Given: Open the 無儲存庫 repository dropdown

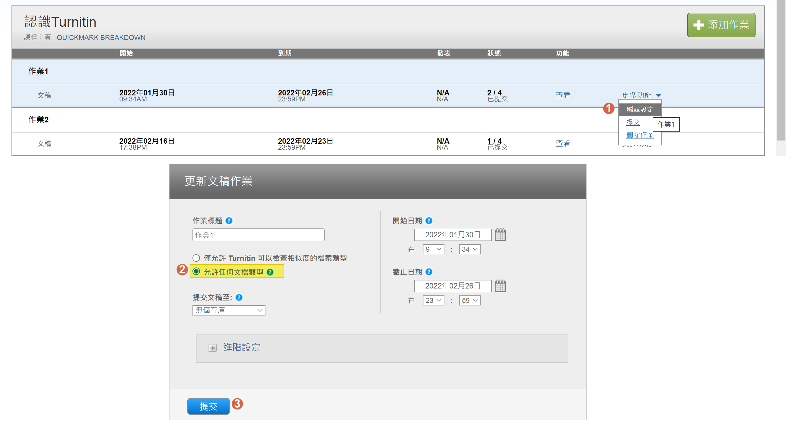Looking at the screenshot, I should click(x=229, y=310).
